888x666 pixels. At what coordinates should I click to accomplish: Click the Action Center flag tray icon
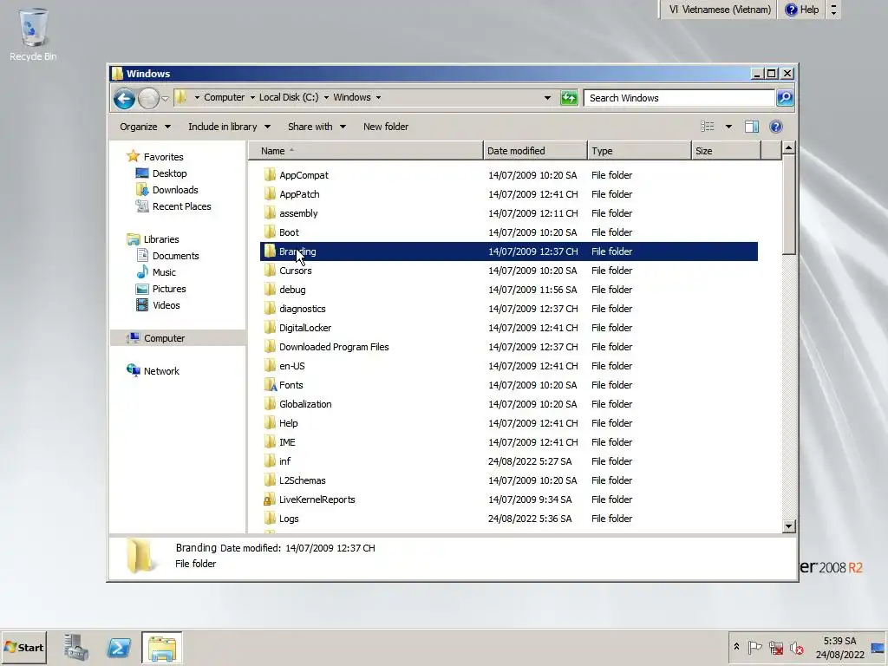754,647
